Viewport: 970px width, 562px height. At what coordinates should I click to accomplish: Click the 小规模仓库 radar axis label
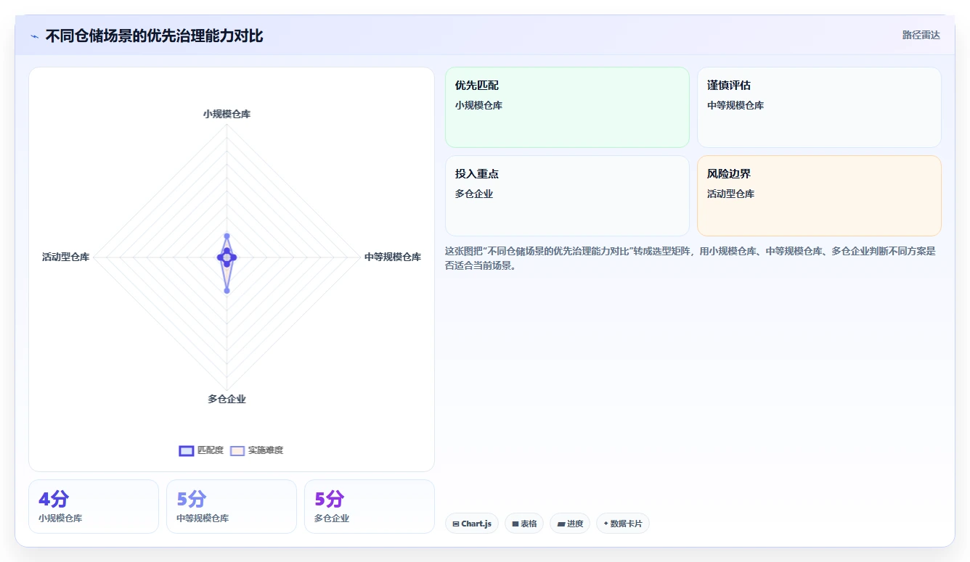click(227, 114)
